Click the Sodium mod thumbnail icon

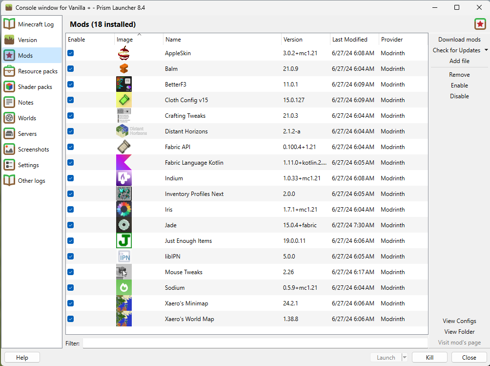point(123,287)
